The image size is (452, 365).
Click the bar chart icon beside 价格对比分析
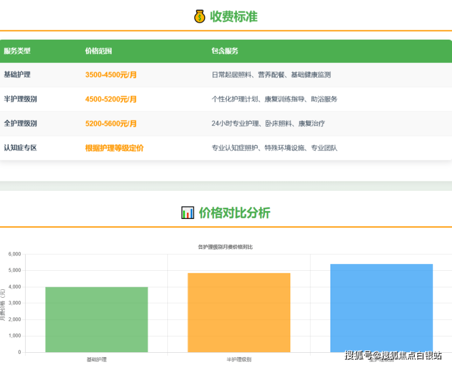click(188, 213)
